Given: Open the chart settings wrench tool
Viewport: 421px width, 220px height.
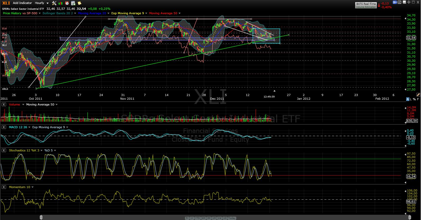Looking at the screenshot, I should (x=54, y=3).
